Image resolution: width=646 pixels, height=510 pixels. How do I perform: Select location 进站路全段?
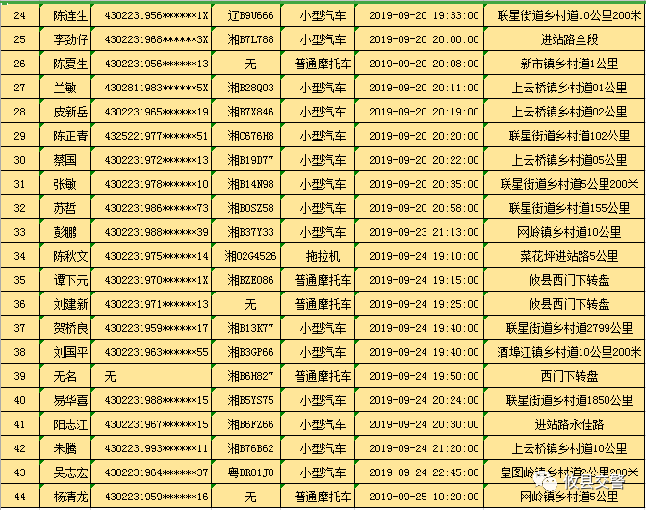pyautogui.click(x=569, y=39)
